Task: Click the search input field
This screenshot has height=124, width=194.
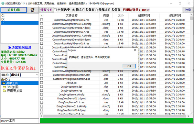Action: pyautogui.click(x=166, y=10)
